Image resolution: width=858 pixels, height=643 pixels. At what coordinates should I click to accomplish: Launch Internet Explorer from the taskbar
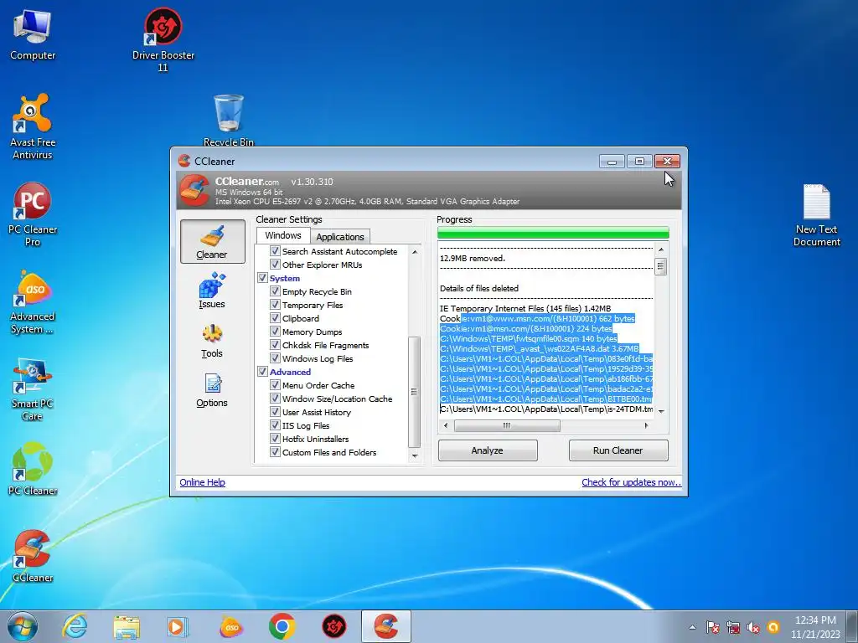pos(75,626)
